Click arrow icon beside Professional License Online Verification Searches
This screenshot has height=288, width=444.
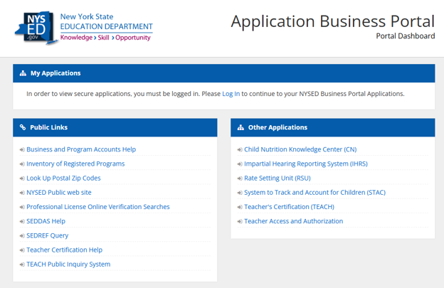tap(22, 207)
